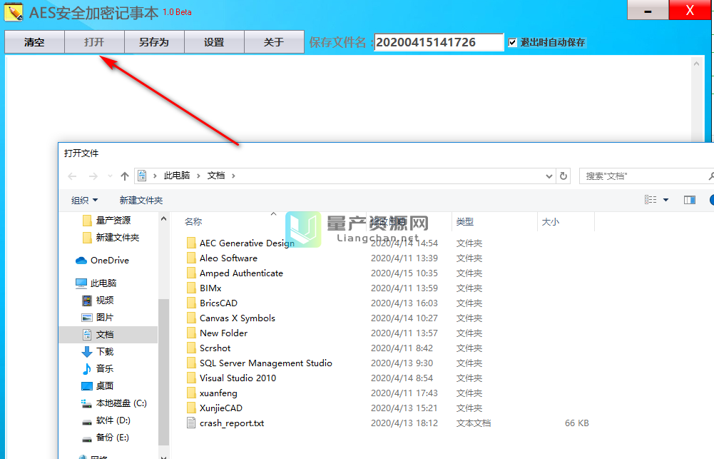Select BricsCAD folder

pyautogui.click(x=218, y=303)
